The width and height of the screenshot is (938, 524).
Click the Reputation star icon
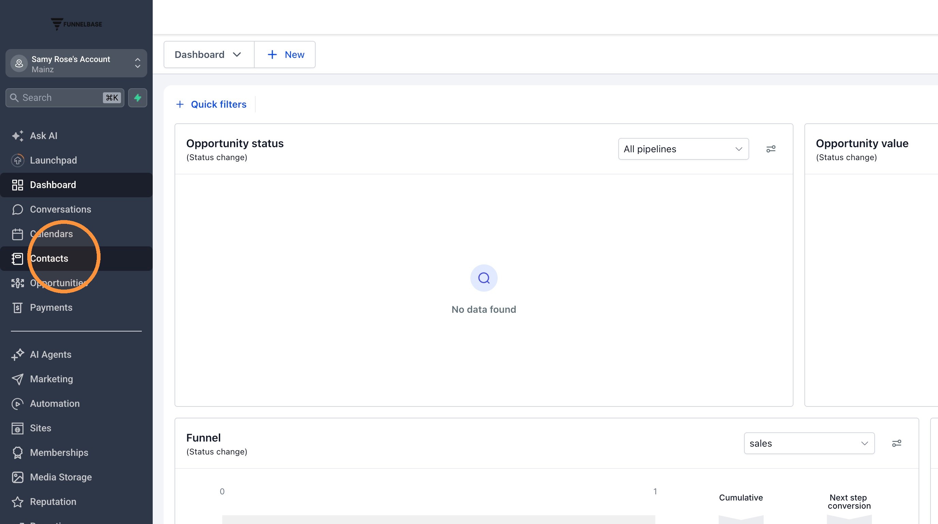17,502
